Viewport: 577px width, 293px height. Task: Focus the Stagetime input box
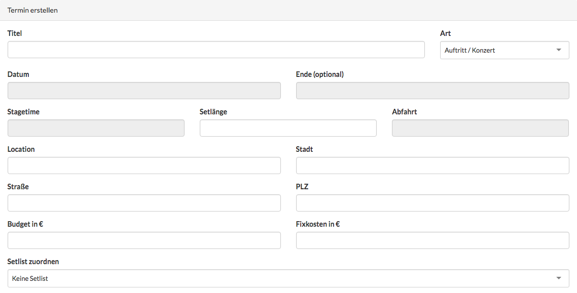[96, 128]
